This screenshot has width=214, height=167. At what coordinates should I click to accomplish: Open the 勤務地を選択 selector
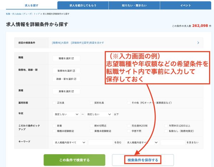[66, 71]
